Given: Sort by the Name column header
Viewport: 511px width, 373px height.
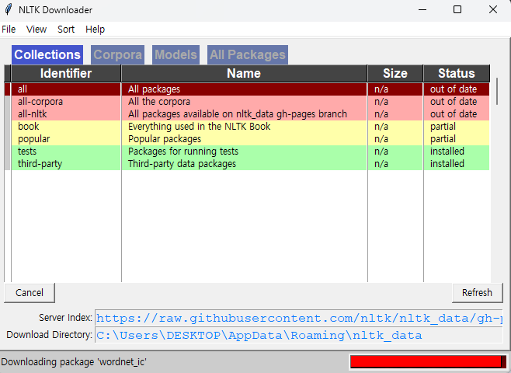Looking at the screenshot, I should point(244,73).
